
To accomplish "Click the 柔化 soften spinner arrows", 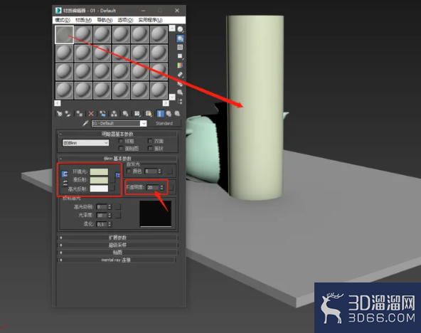I will pyautogui.click(x=110, y=224).
